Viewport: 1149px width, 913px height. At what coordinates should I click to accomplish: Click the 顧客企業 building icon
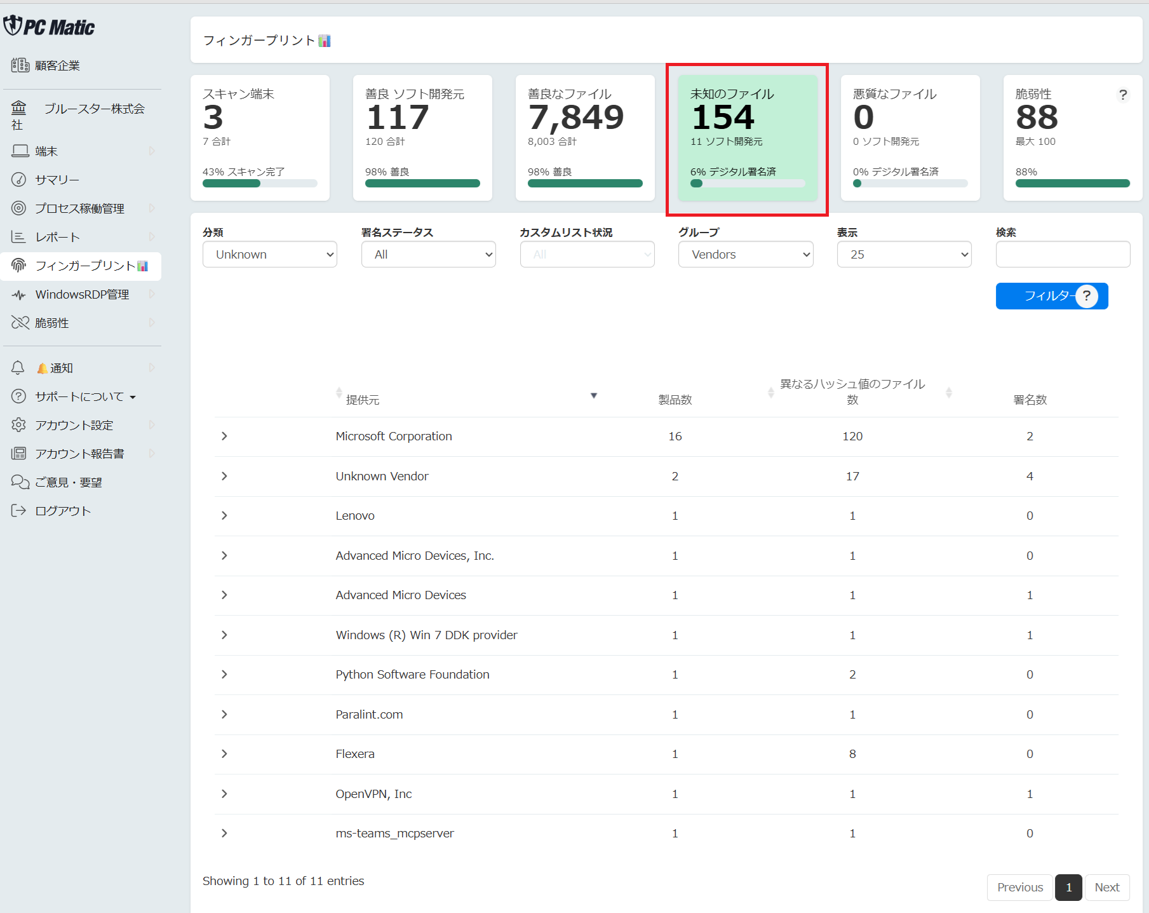click(20, 65)
